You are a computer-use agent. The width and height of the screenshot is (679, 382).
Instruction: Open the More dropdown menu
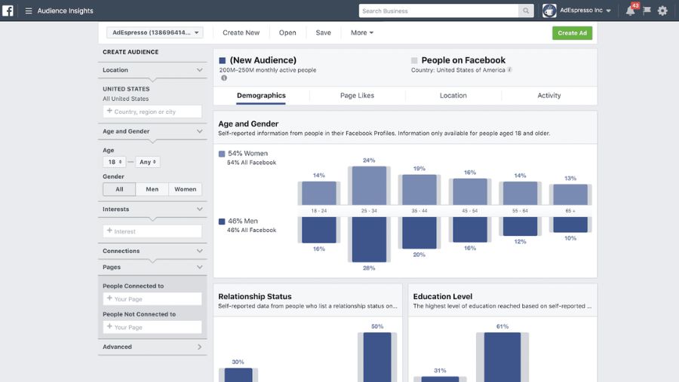tap(362, 32)
